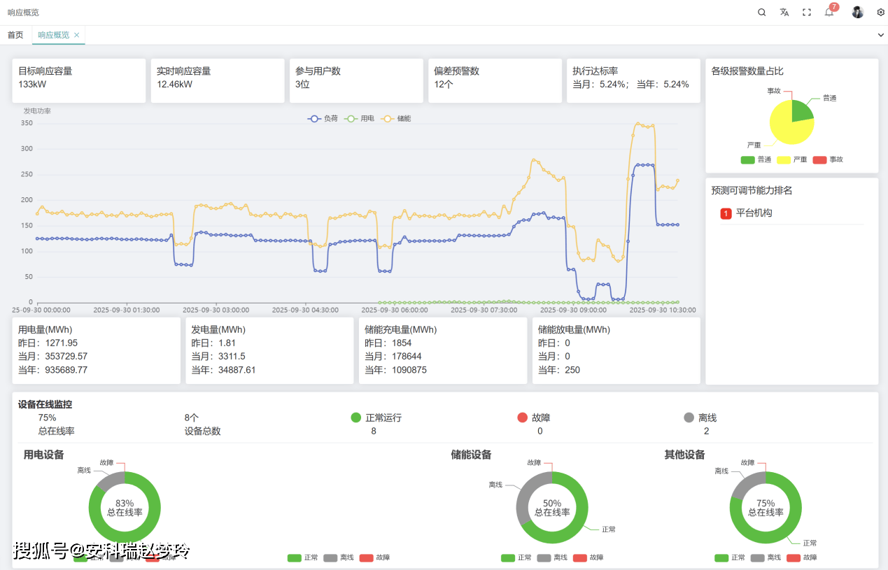The width and height of the screenshot is (888, 570).
Task: Click the language translate icon
Action: pos(784,13)
